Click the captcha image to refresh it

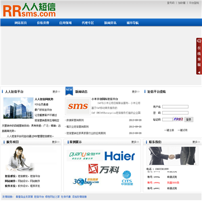(x=178, y=119)
